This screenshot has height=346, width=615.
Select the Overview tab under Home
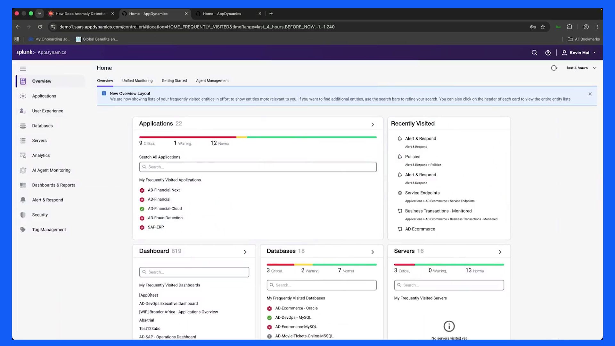(x=105, y=81)
